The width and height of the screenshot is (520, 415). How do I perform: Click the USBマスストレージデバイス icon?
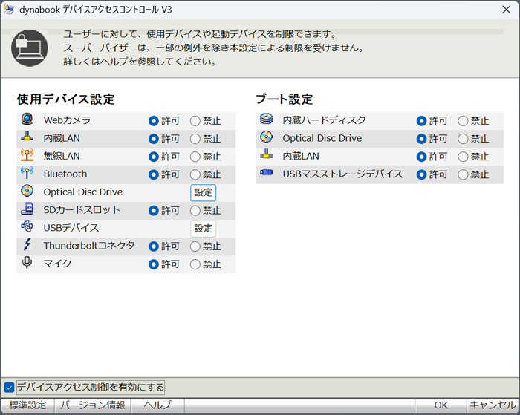[x=266, y=172]
